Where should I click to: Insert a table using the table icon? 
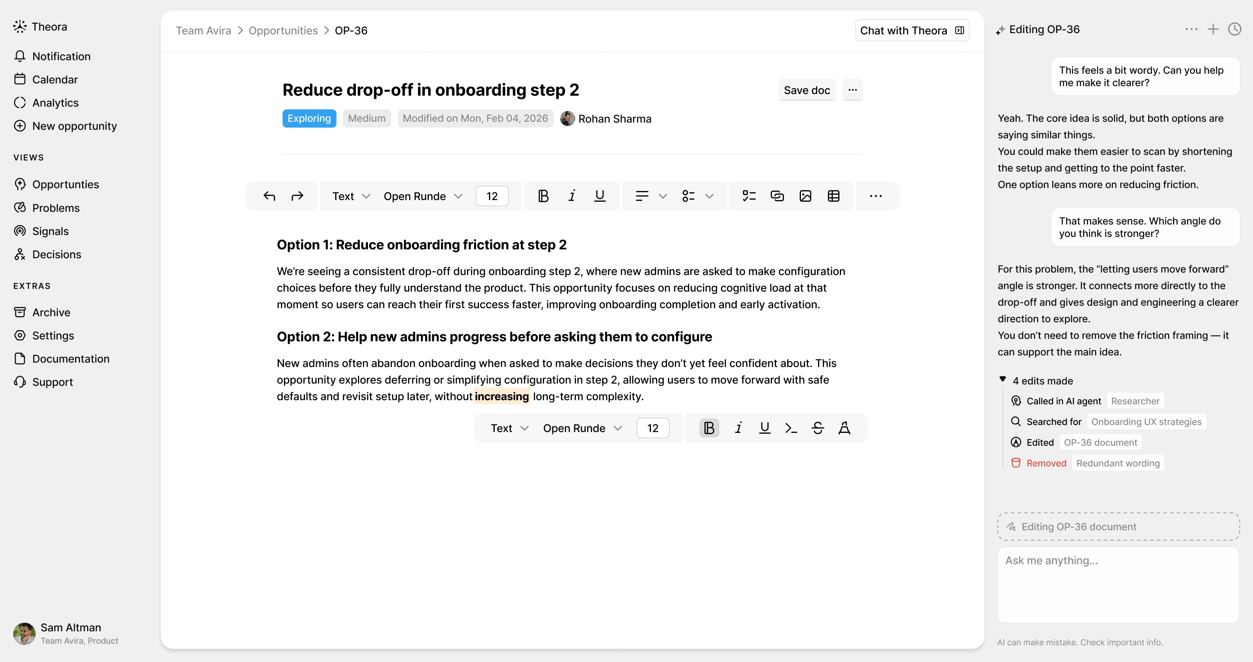click(834, 196)
